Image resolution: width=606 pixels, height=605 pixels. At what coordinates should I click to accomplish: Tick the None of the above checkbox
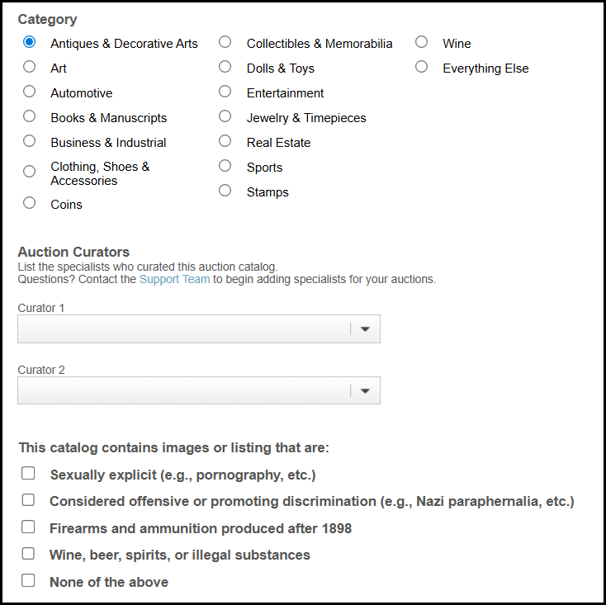[28, 581]
